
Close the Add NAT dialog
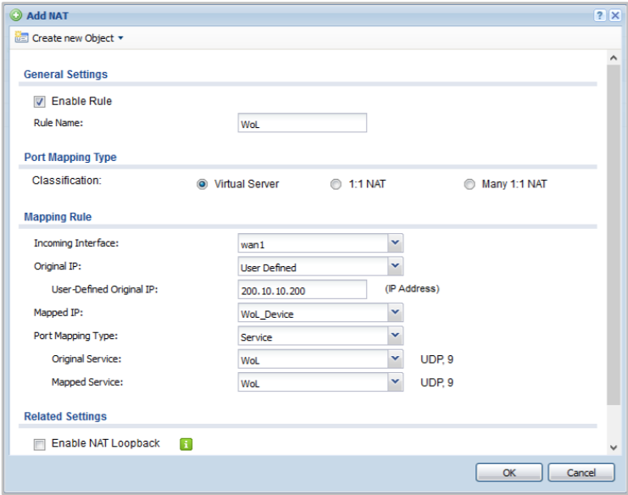[x=614, y=15]
